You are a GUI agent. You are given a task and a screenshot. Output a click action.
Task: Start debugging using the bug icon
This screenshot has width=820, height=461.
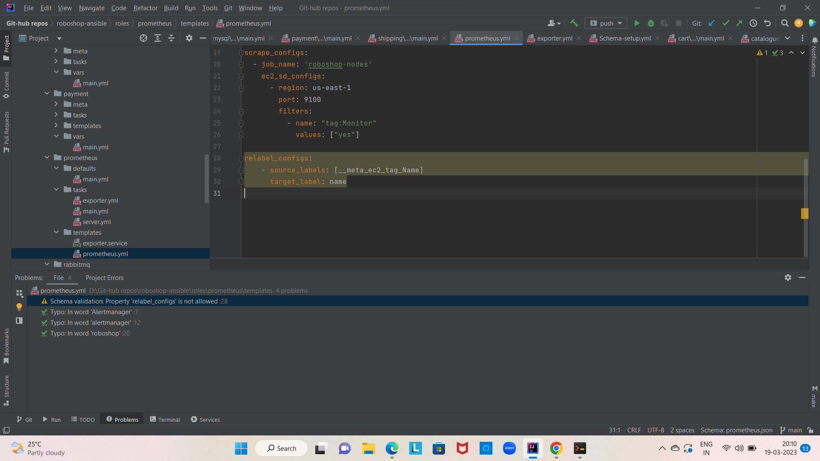(650, 23)
